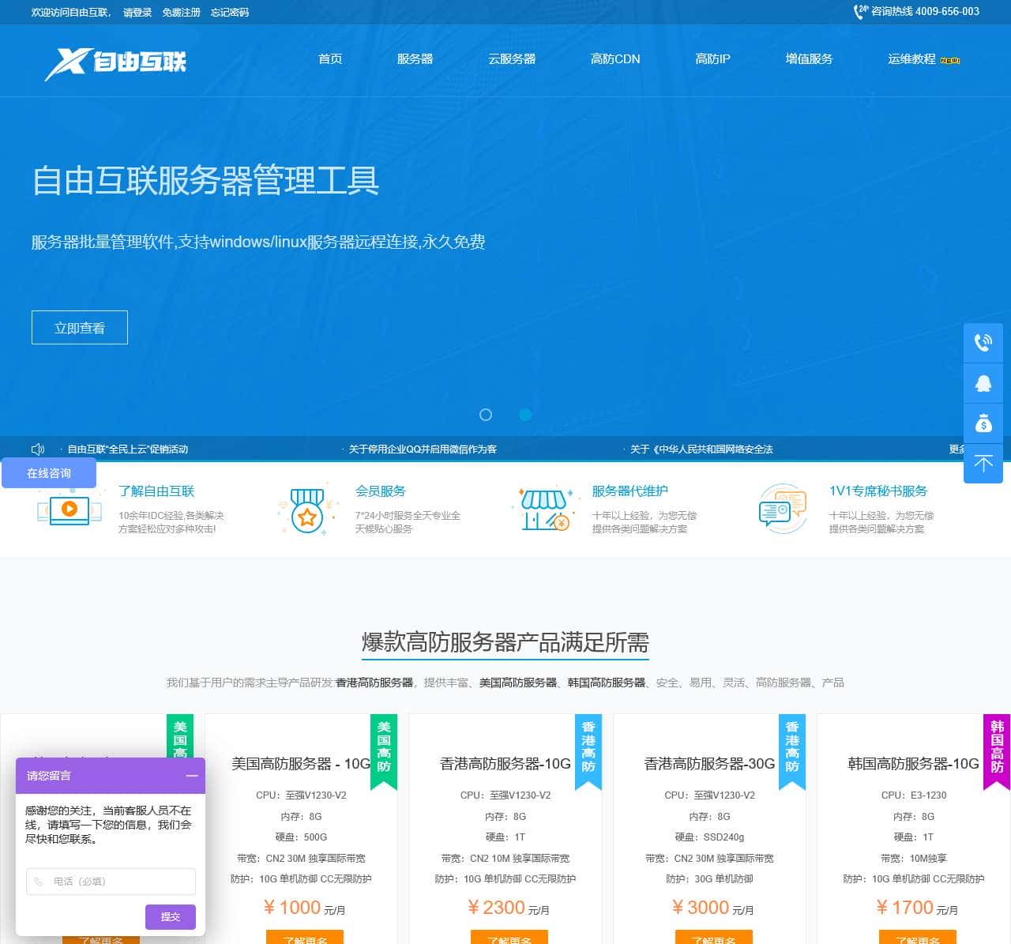Click the 在线咨询 floating button
This screenshot has width=1011, height=944.
click(49, 473)
